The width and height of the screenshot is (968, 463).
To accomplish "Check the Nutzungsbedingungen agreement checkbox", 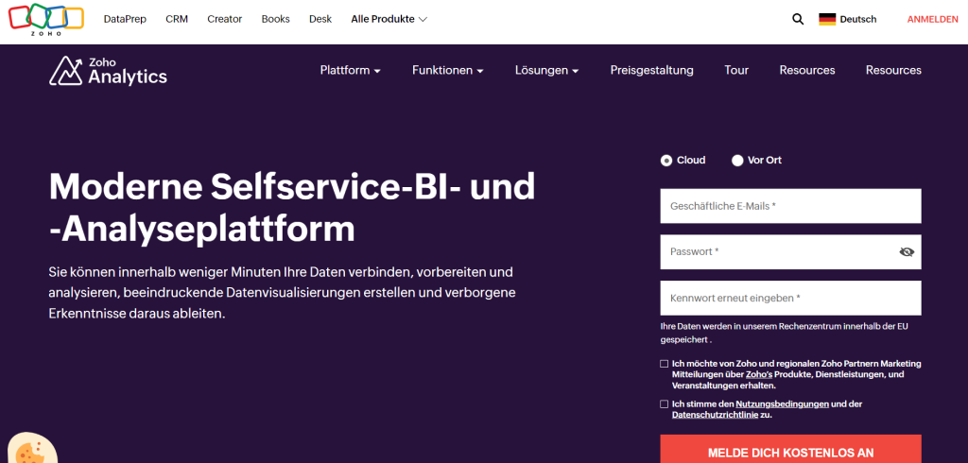I will (665, 404).
